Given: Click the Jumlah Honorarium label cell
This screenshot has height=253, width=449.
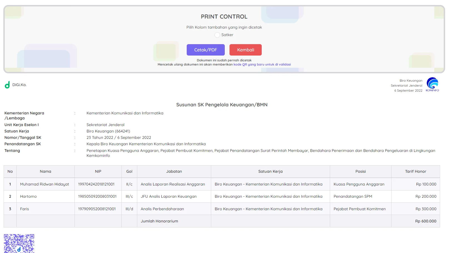Looking at the screenshot, I should point(159,221).
